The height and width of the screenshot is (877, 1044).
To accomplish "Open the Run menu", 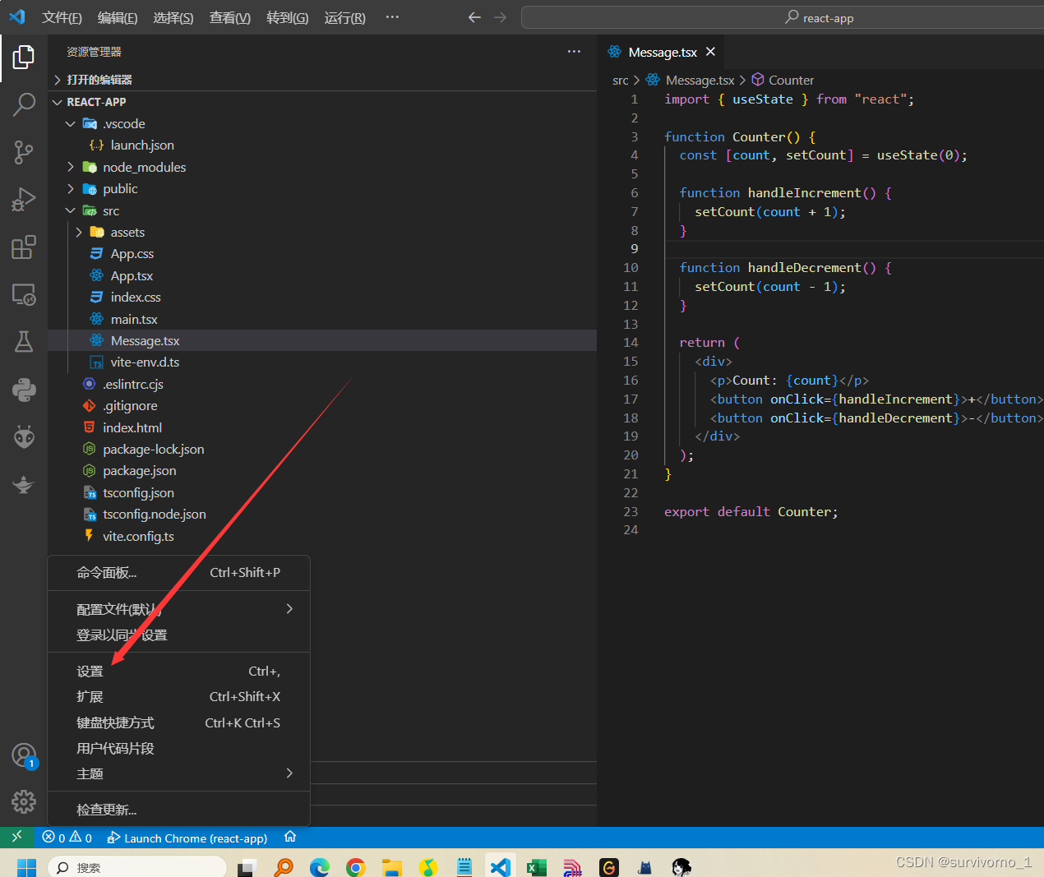I will [345, 17].
